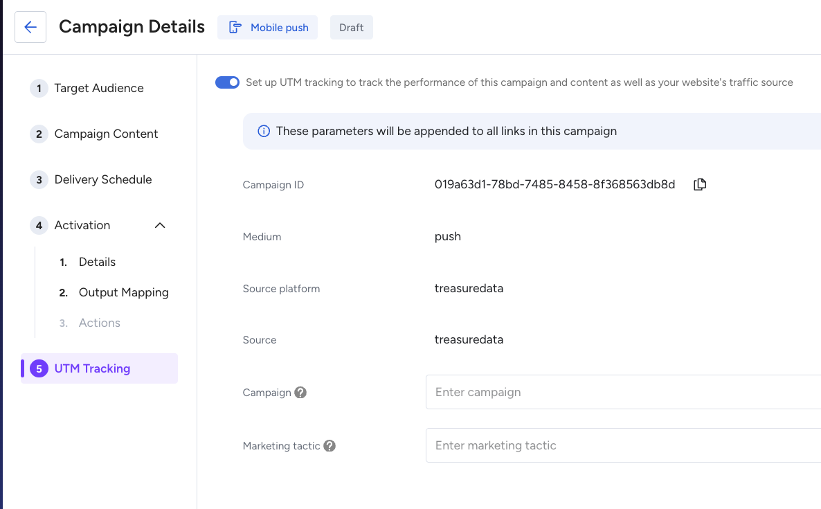
Task: Click the Mobile push channel icon
Action: [x=235, y=28]
